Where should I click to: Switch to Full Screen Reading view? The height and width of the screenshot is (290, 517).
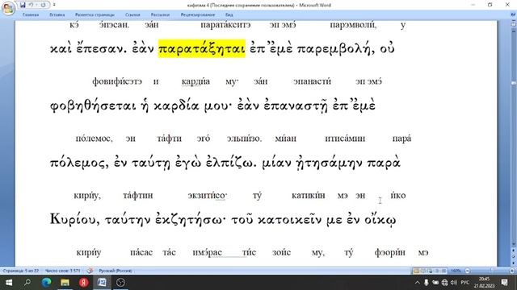(x=423, y=271)
